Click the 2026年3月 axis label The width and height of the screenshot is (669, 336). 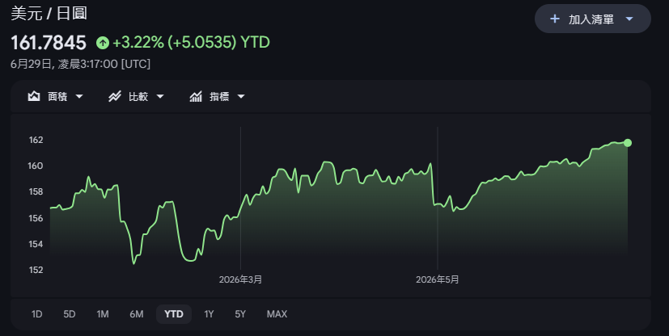click(240, 279)
